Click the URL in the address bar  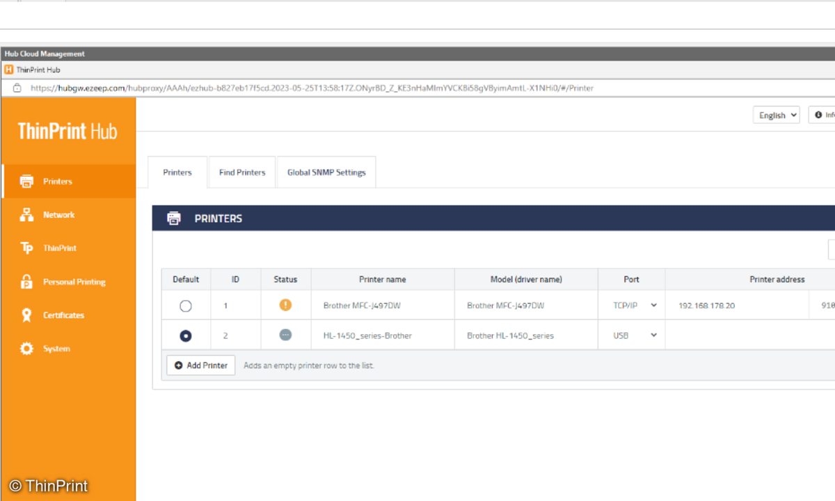tap(312, 88)
